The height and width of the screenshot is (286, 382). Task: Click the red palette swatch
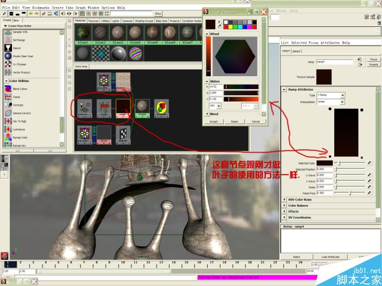coord(226,27)
